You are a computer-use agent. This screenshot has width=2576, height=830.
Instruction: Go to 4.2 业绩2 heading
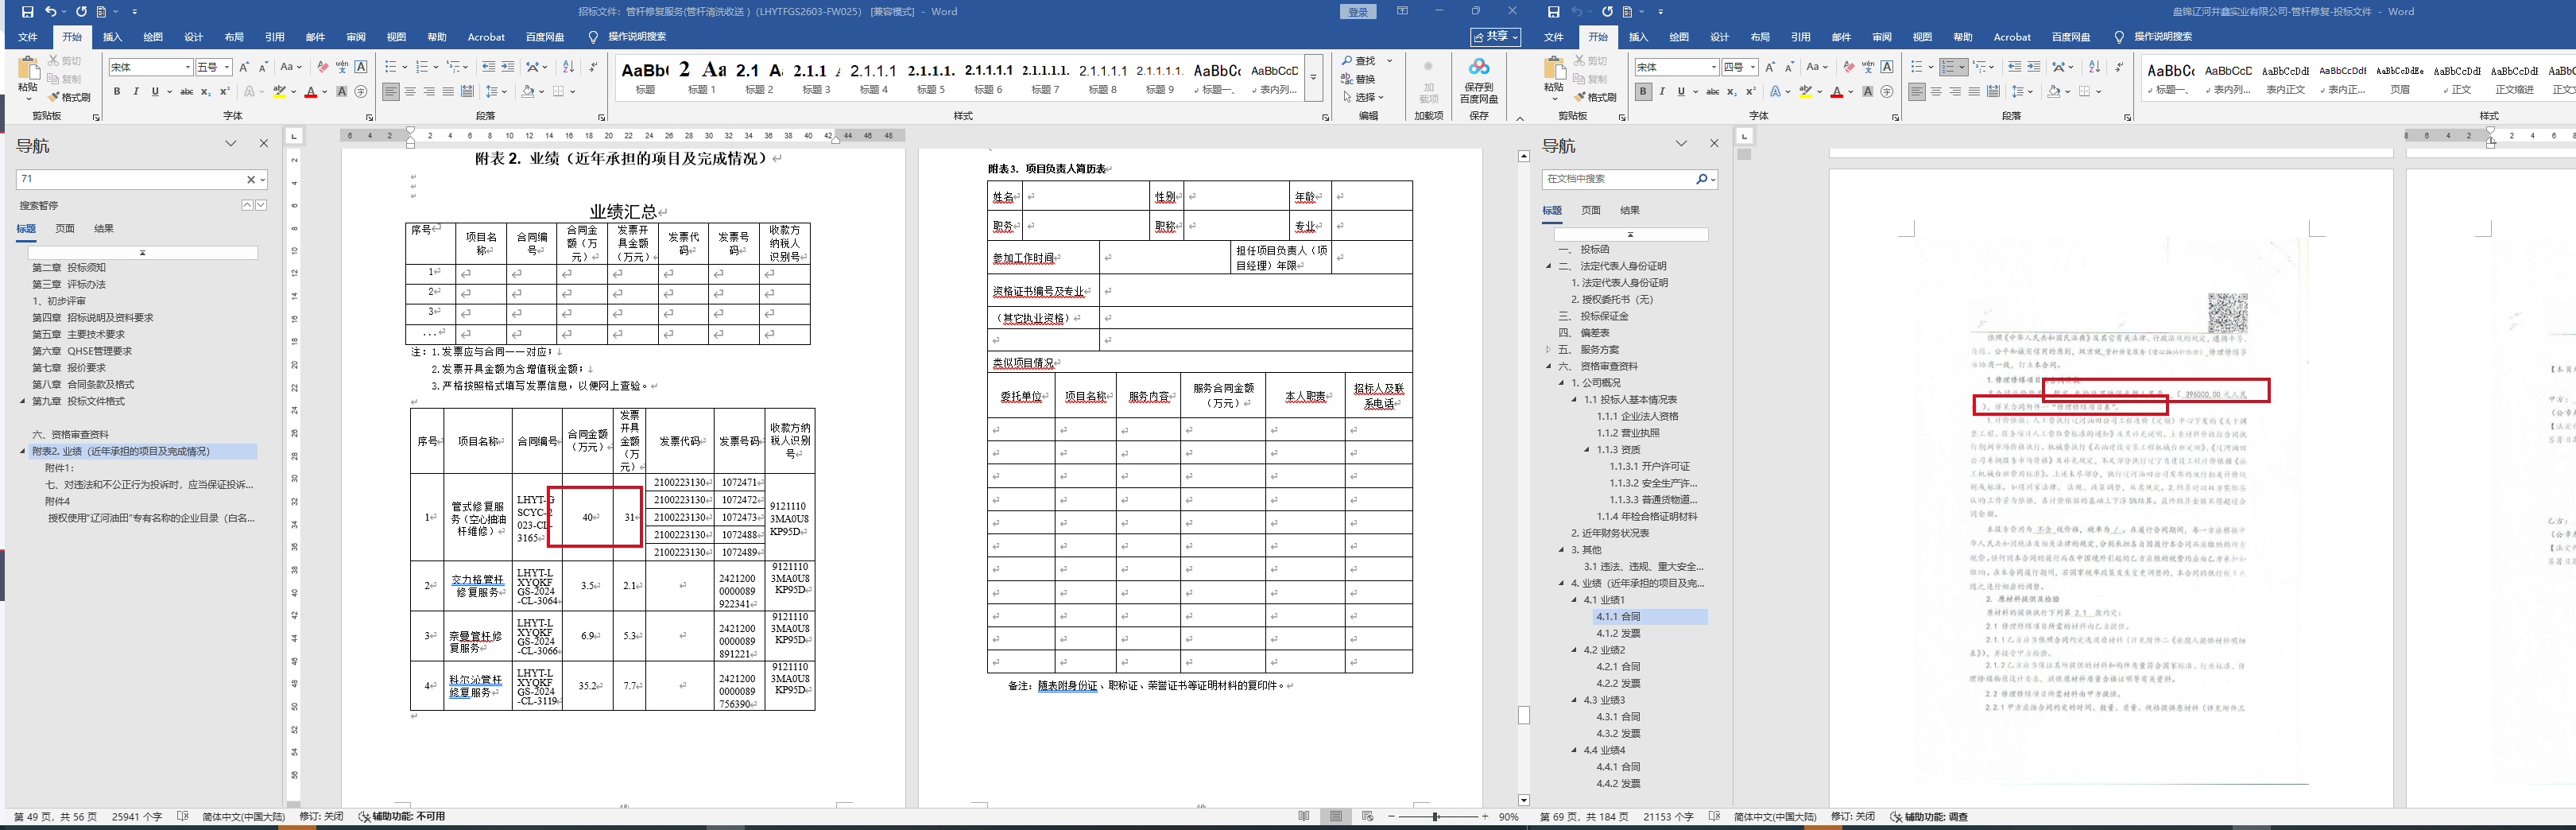(1604, 650)
